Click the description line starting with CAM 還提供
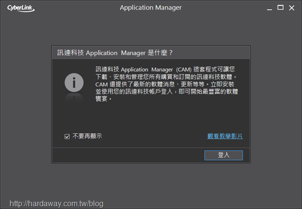The image size is (302, 209). tap(165, 84)
